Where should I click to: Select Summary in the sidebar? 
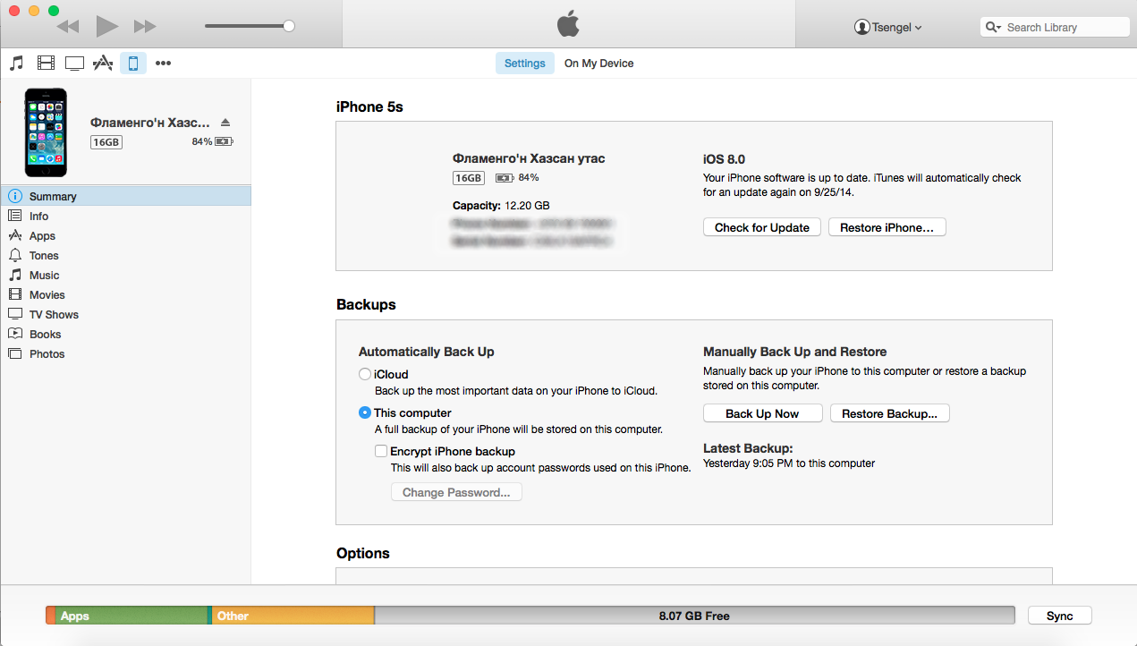pyautogui.click(x=126, y=196)
